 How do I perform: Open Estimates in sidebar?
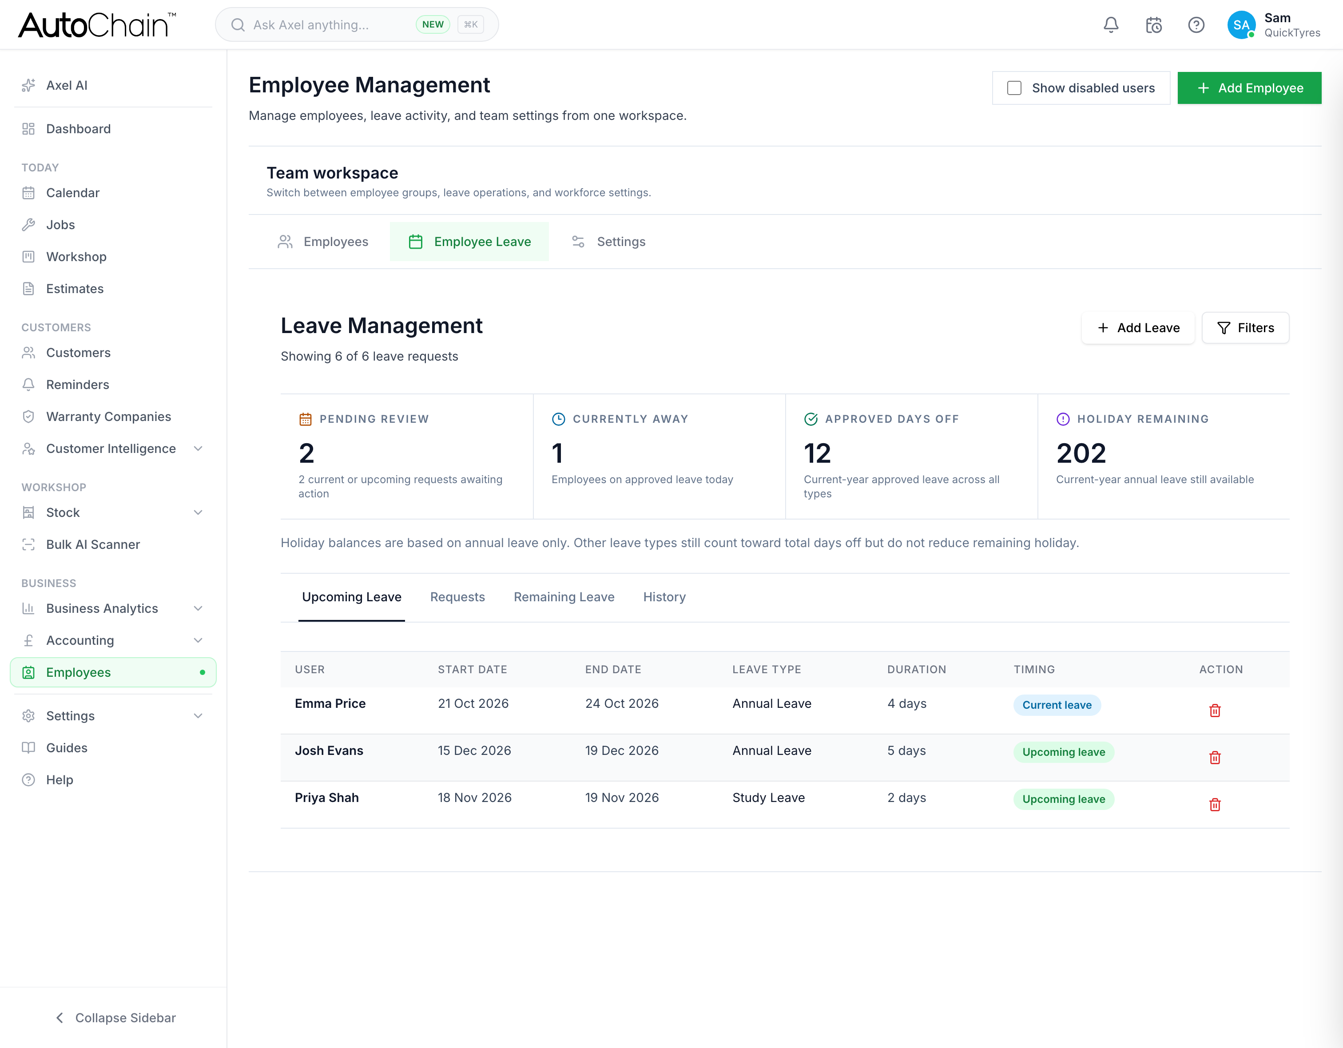click(x=113, y=289)
